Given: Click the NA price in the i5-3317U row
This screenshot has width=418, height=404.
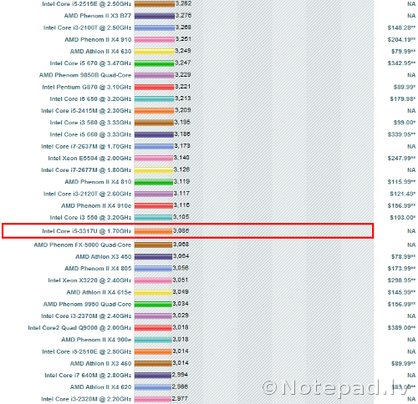Looking at the screenshot, I should pos(411,231).
